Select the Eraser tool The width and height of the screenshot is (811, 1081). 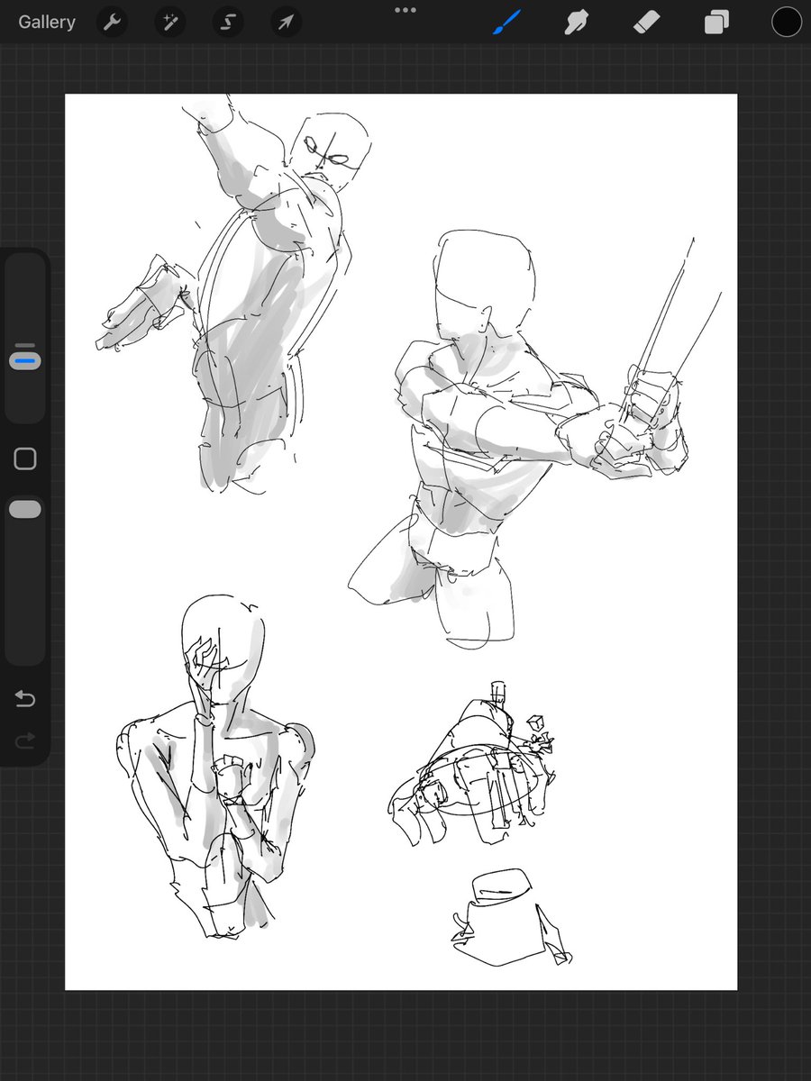click(646, 23)
